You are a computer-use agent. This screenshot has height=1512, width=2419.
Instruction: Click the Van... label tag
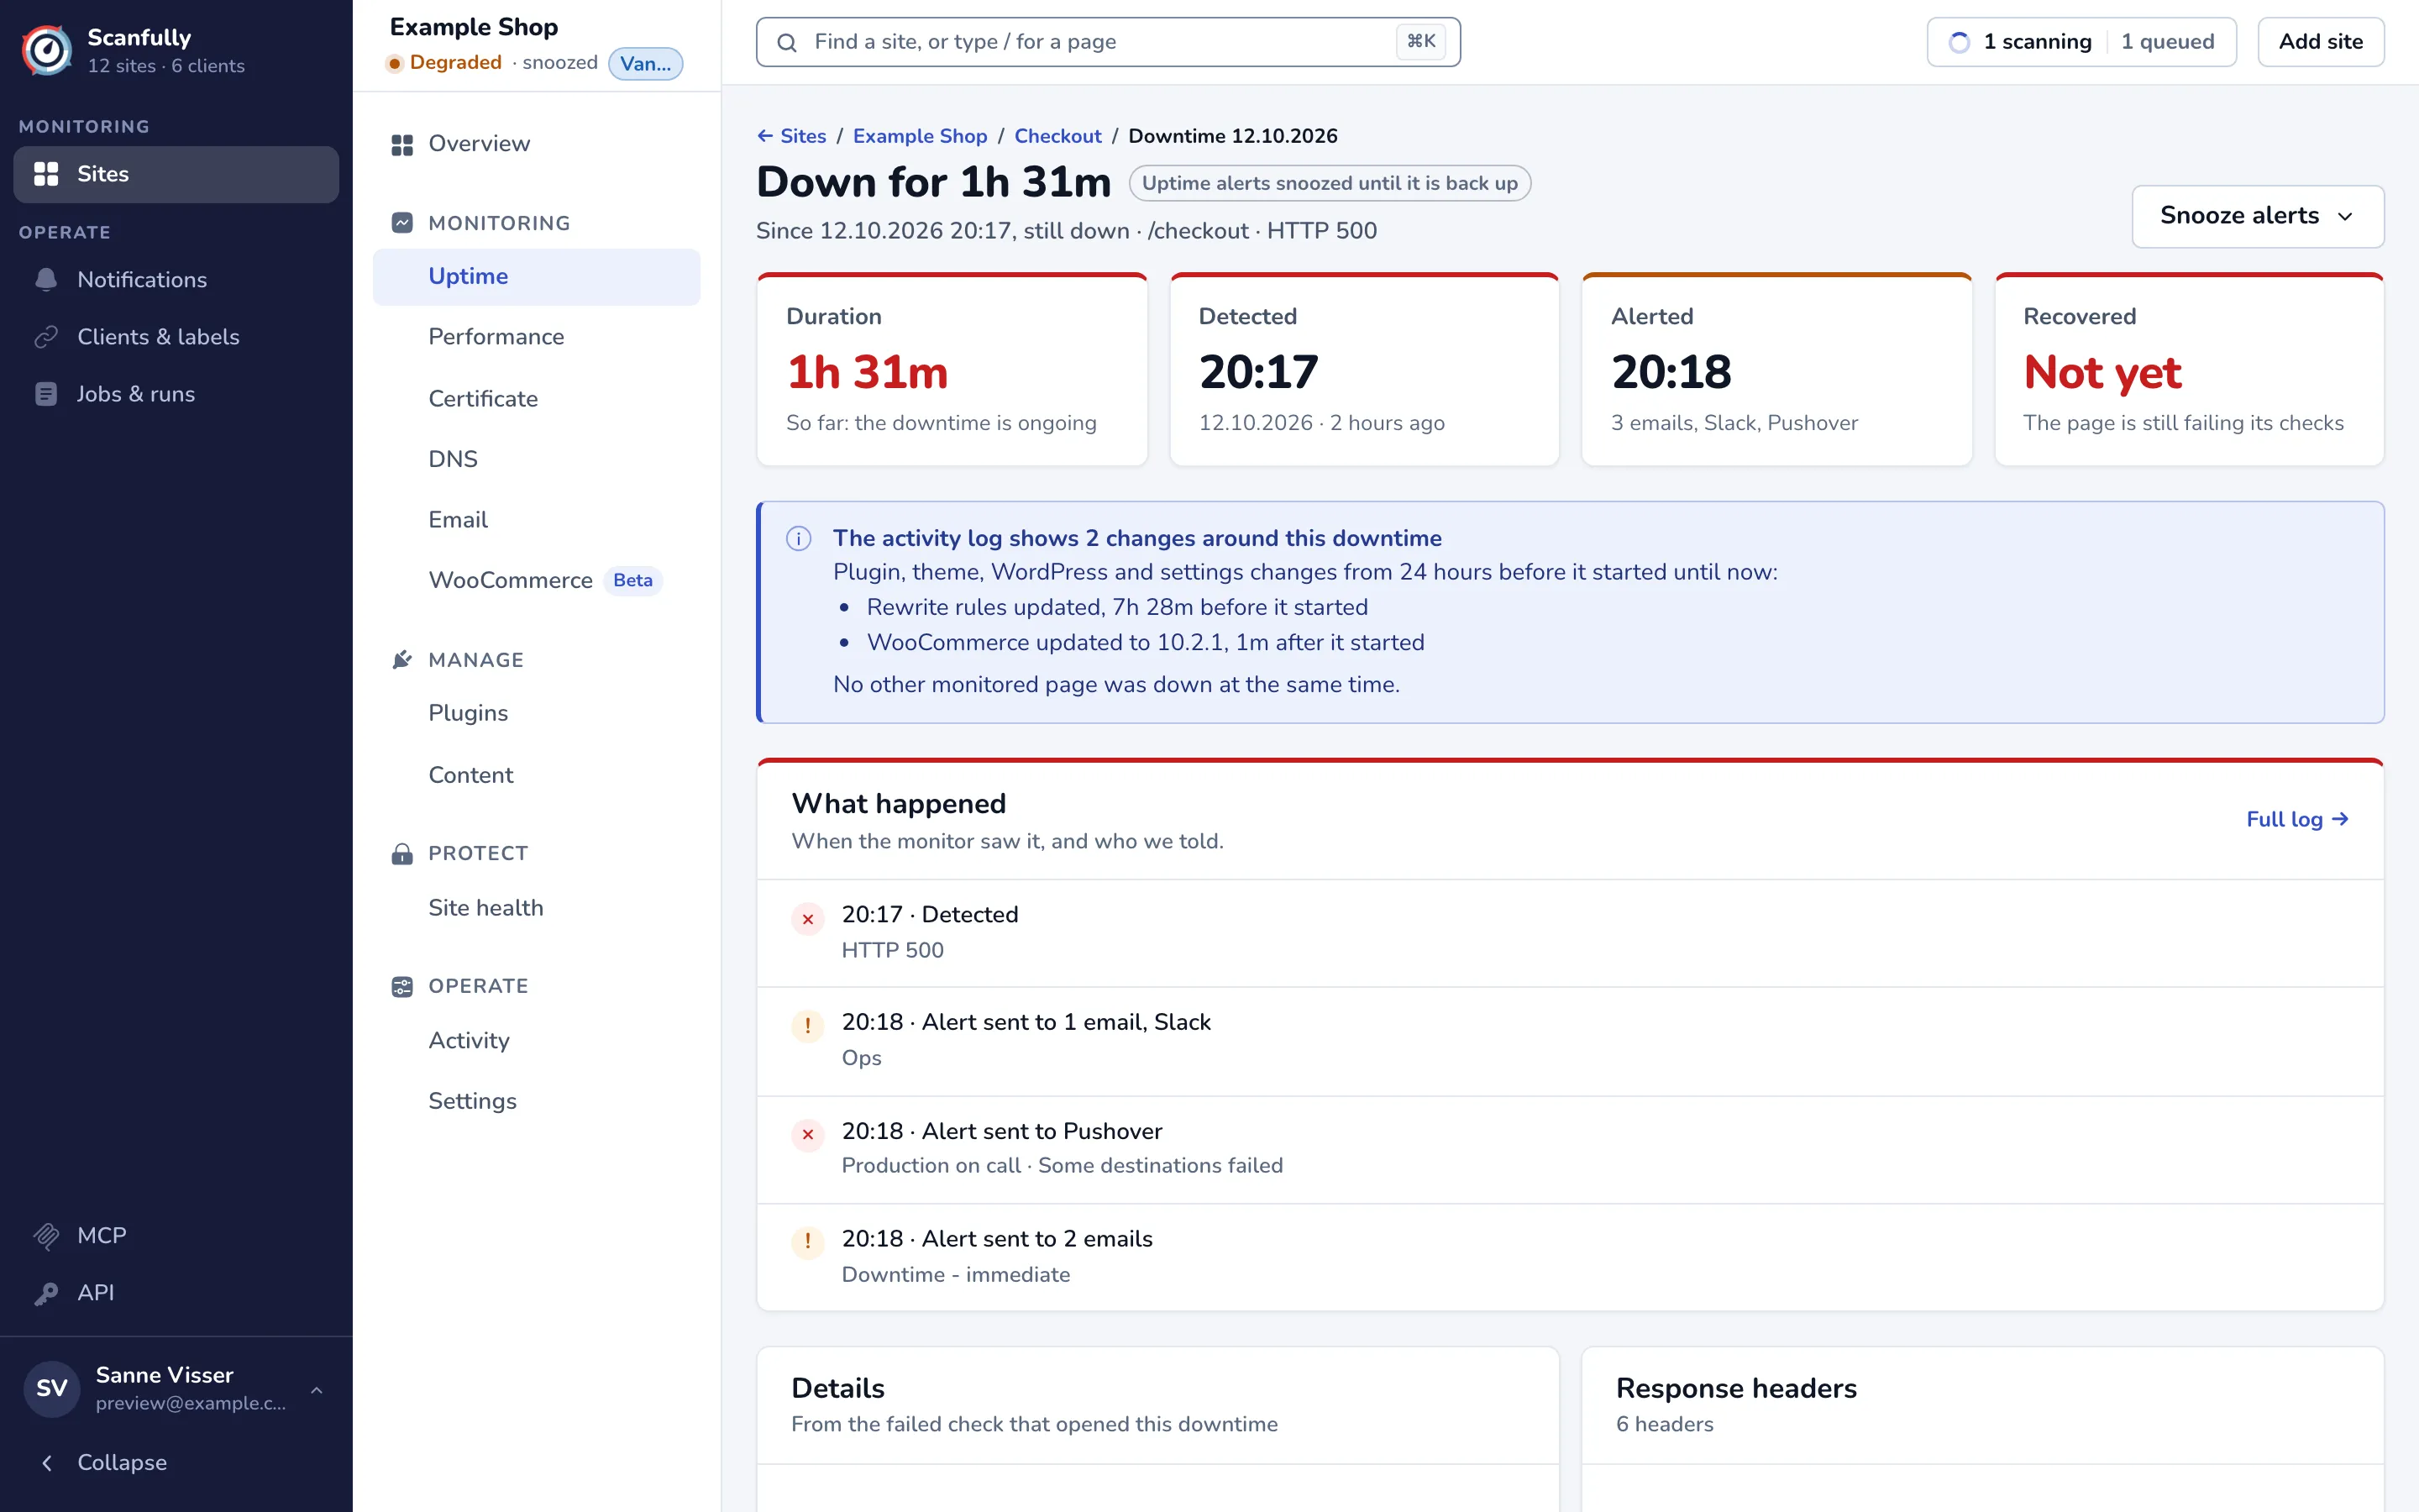(646, 64)
